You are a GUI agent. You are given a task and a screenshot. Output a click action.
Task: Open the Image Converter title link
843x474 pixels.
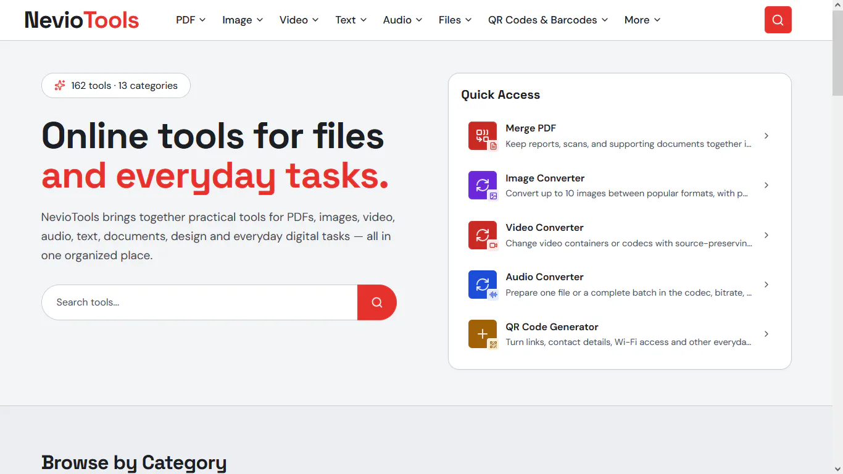[x=545, y=178]
